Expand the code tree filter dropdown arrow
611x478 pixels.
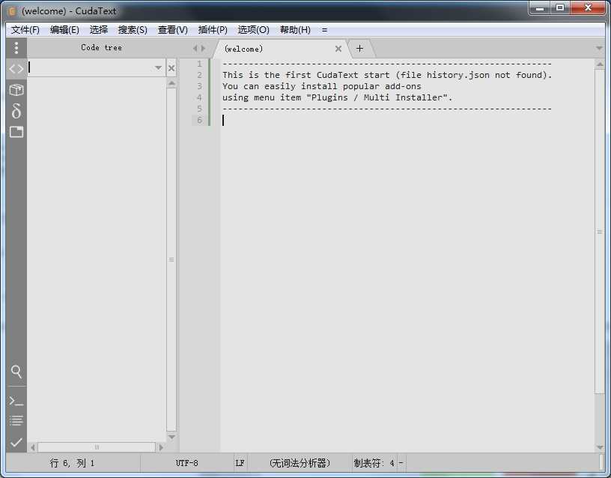(x=158, y=68)
